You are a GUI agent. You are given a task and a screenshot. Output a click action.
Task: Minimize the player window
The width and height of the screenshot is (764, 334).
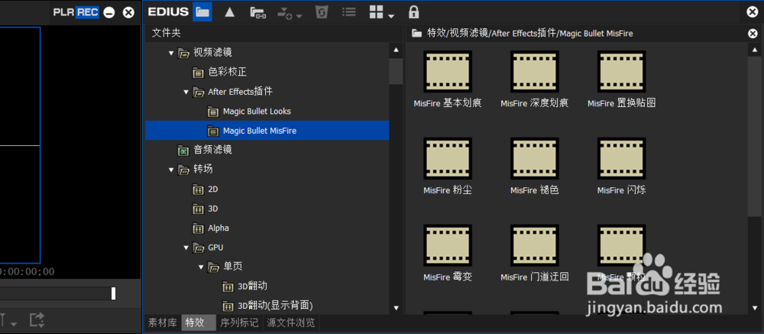pos(109,13)
